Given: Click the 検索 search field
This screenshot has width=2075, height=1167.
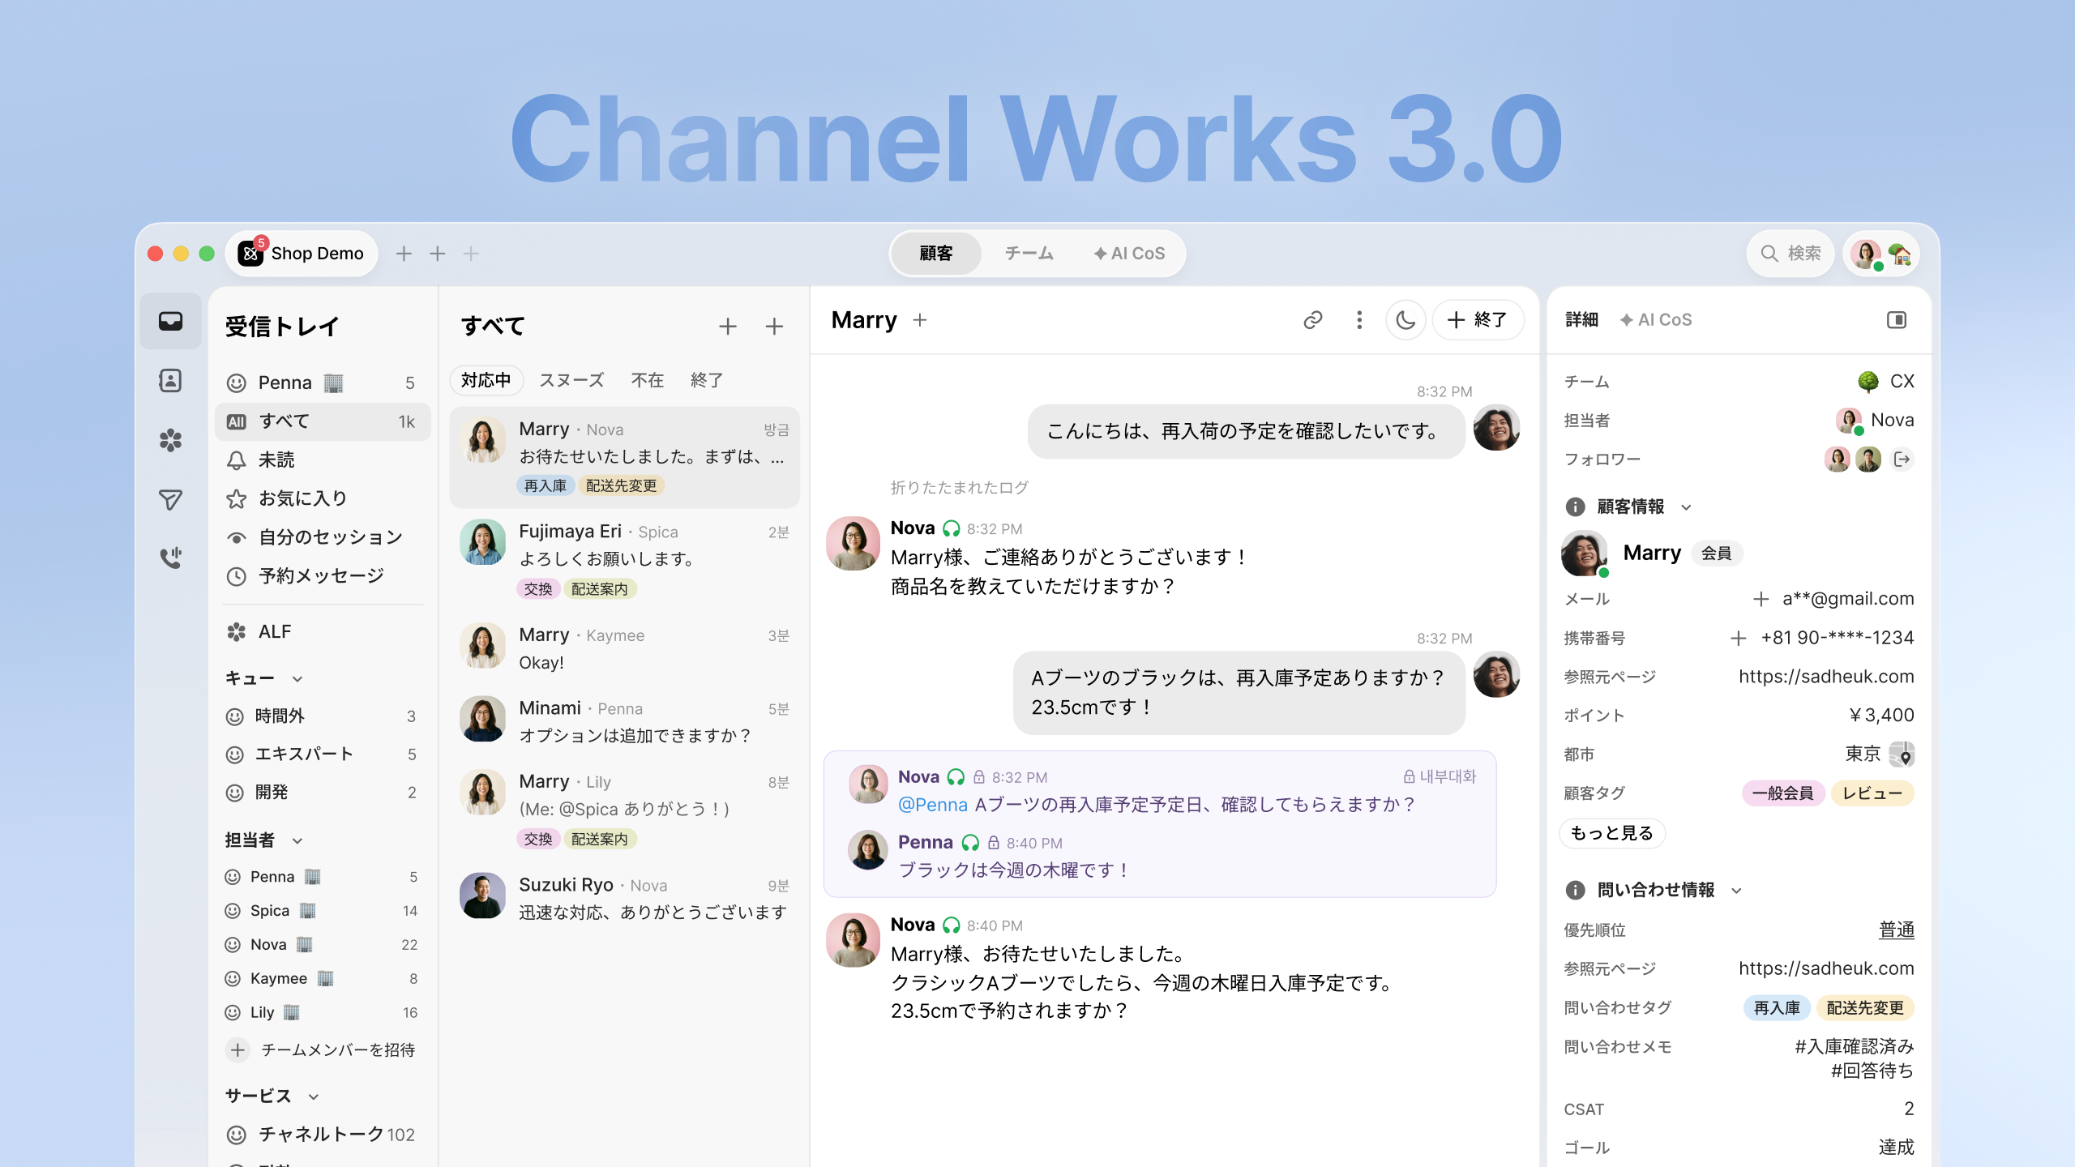Looking at the screenshot, I should point(1790,254).
